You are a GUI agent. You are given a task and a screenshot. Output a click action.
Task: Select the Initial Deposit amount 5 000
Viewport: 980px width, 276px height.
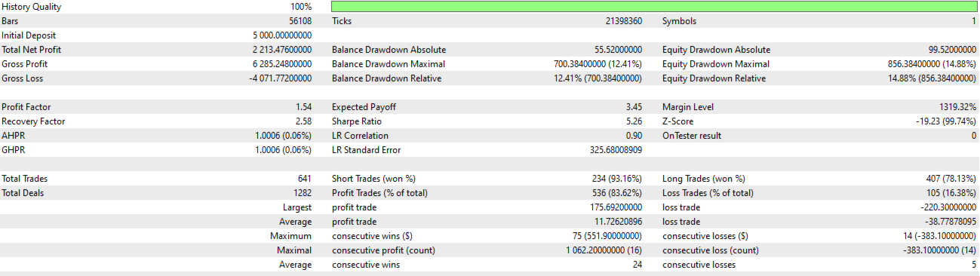pyautogui.click(x=282, y=35)
